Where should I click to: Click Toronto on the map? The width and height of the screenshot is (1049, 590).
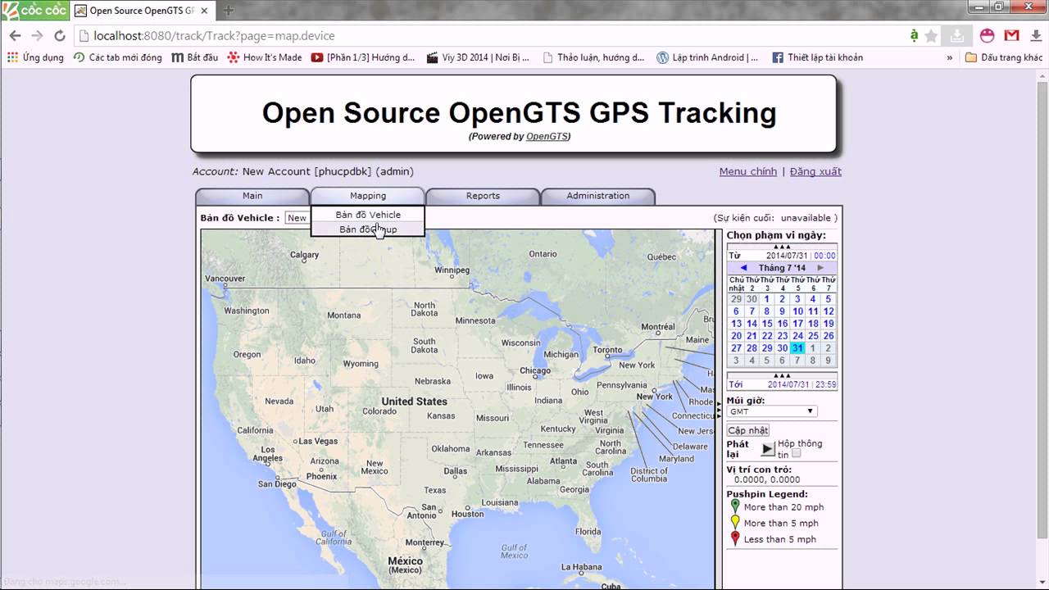click(607, 350)
